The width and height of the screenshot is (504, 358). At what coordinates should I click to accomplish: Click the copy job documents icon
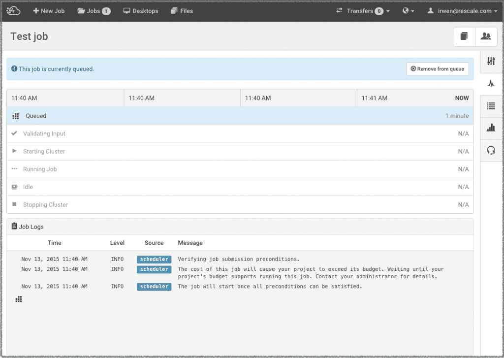coord(464,36)
